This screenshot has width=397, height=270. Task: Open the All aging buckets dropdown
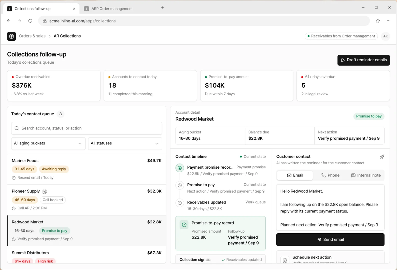(48, 143)
